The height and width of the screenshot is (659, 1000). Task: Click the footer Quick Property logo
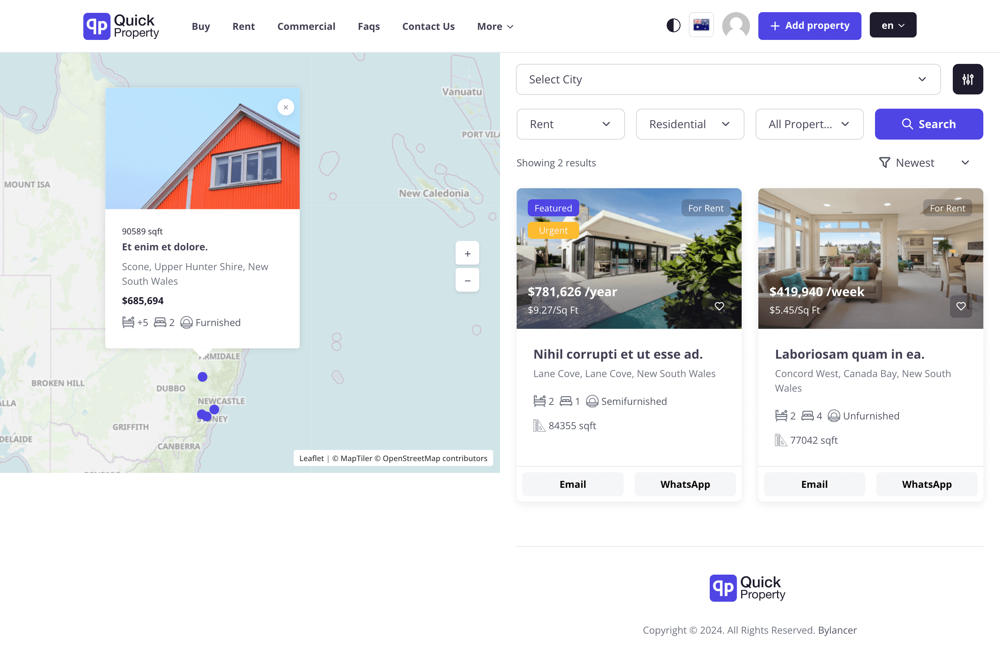point(748,588)
